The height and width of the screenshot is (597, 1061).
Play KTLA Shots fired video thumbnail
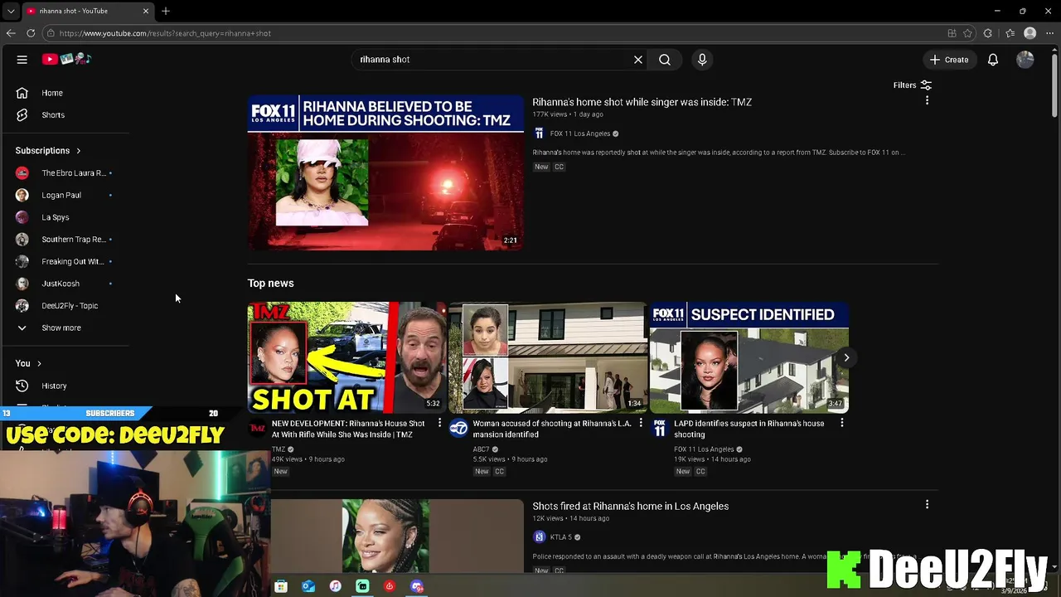[397, 536]
